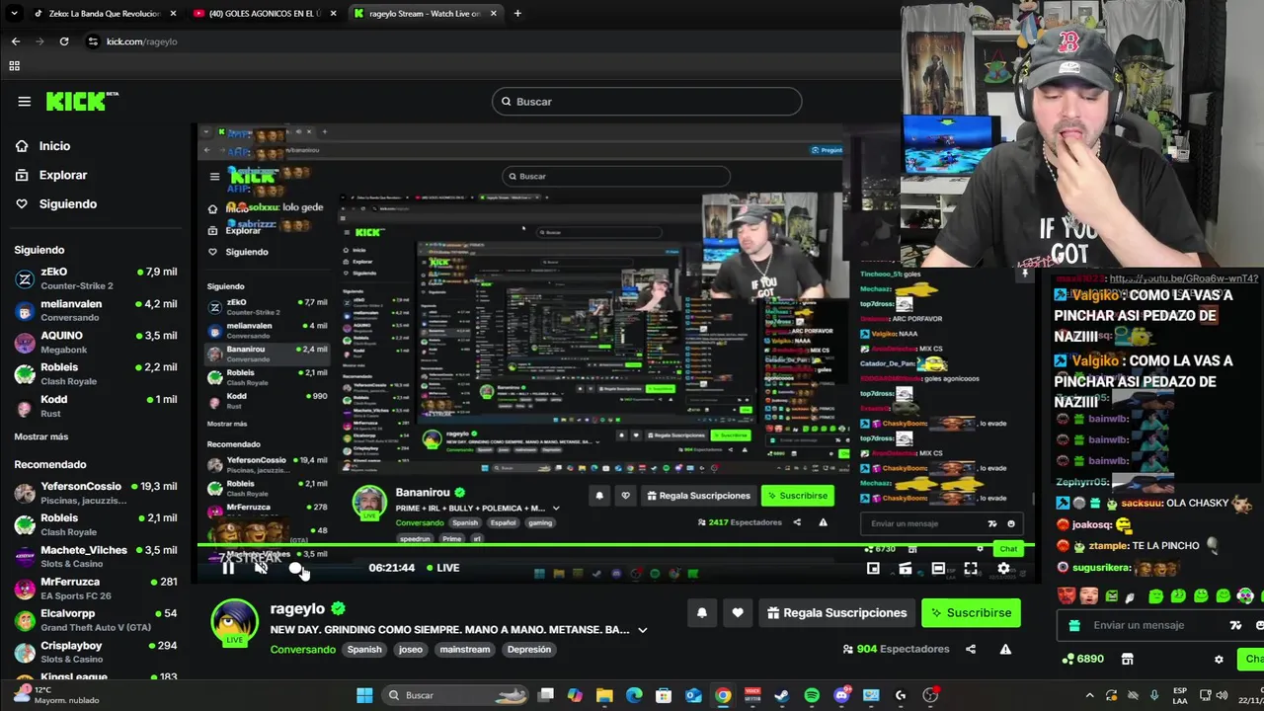Select the rageylo Stream browser tab
The height and width of the screenshot is (711, 1264).
point(425,14)
